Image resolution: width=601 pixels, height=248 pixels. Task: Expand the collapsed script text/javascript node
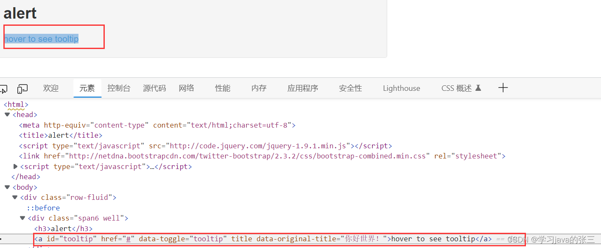coord(16,166)
